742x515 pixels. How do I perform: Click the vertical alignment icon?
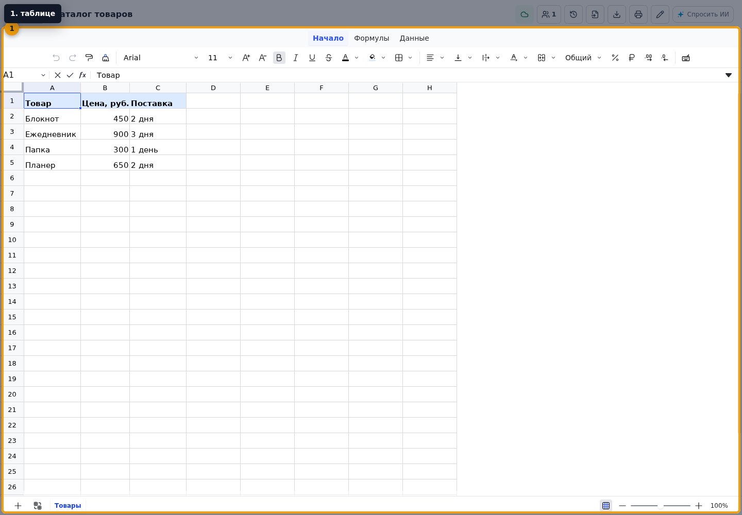click(458, 58)
